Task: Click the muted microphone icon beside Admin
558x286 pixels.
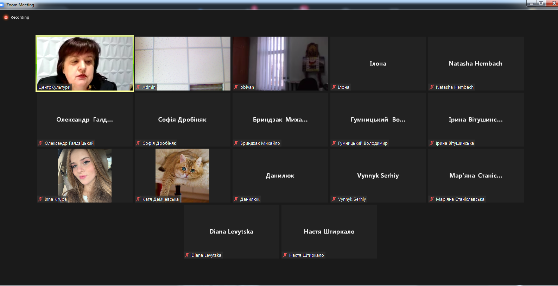Action: (x=139, y=87)
